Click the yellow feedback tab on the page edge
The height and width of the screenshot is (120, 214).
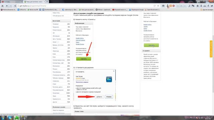(x=211, y=49)
